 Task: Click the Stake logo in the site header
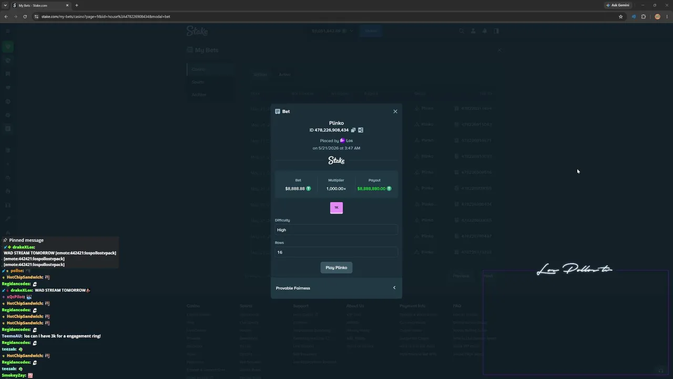197,31
